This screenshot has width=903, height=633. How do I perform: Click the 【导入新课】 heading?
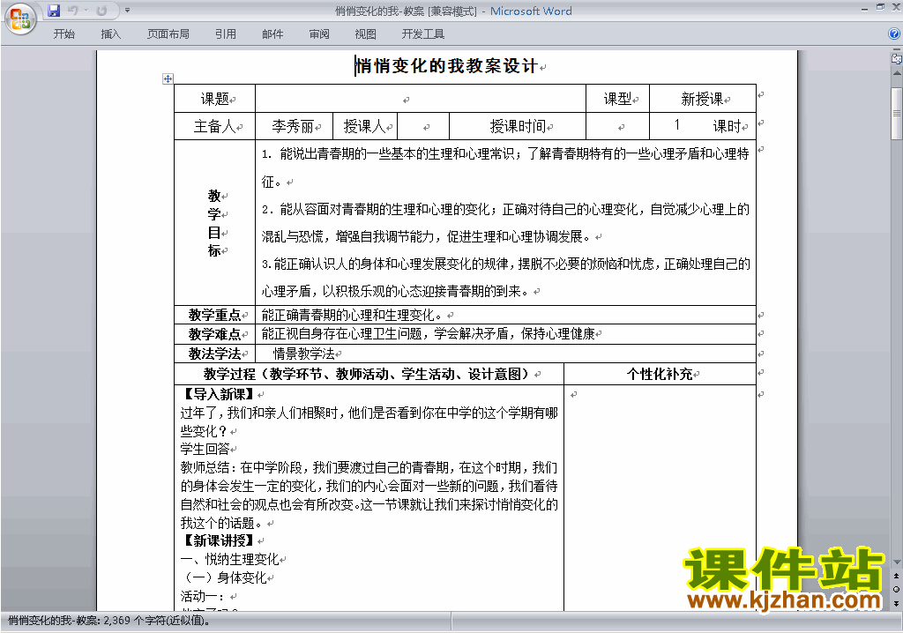coord(217,394)
